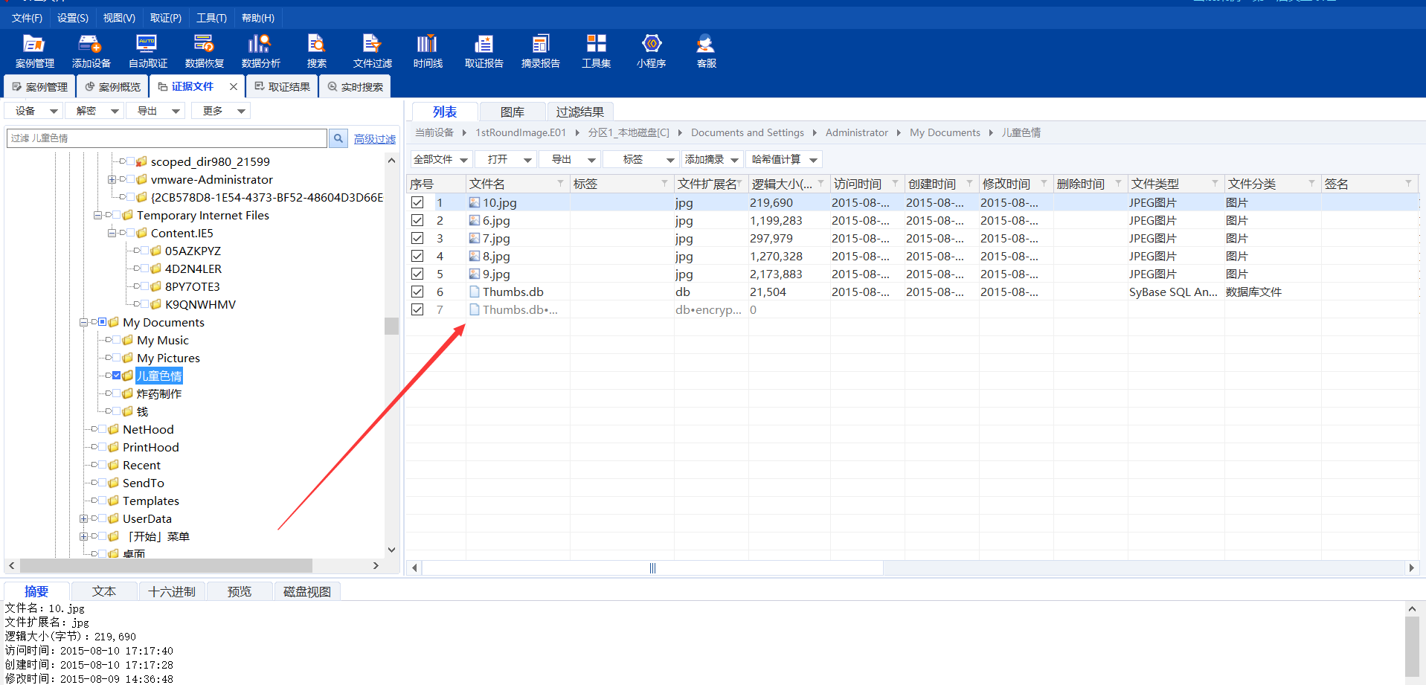Toggle the My Documents tree checkbox
This screenshot has height=685, width=1426.
pyautogui.click(x=103, y=322)
